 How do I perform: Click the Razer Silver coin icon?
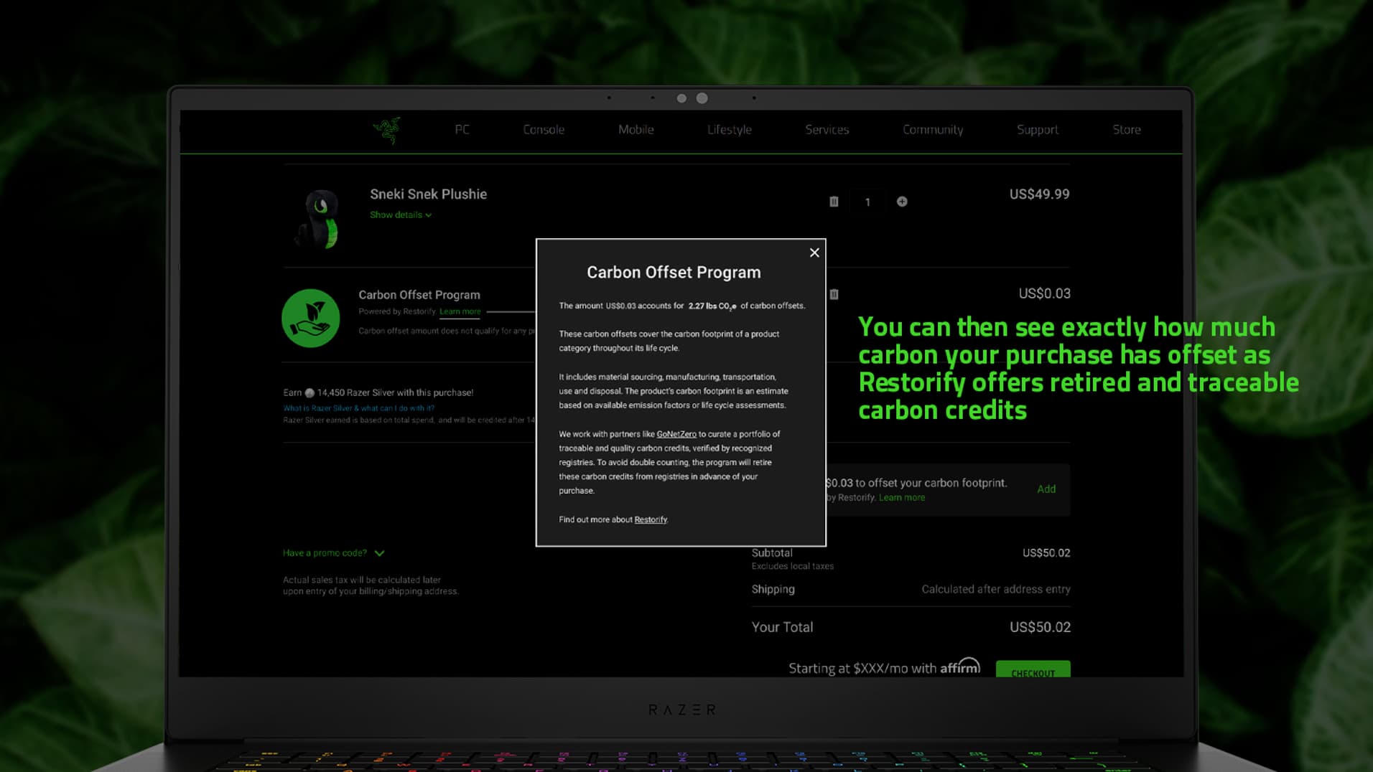[309, 392]
